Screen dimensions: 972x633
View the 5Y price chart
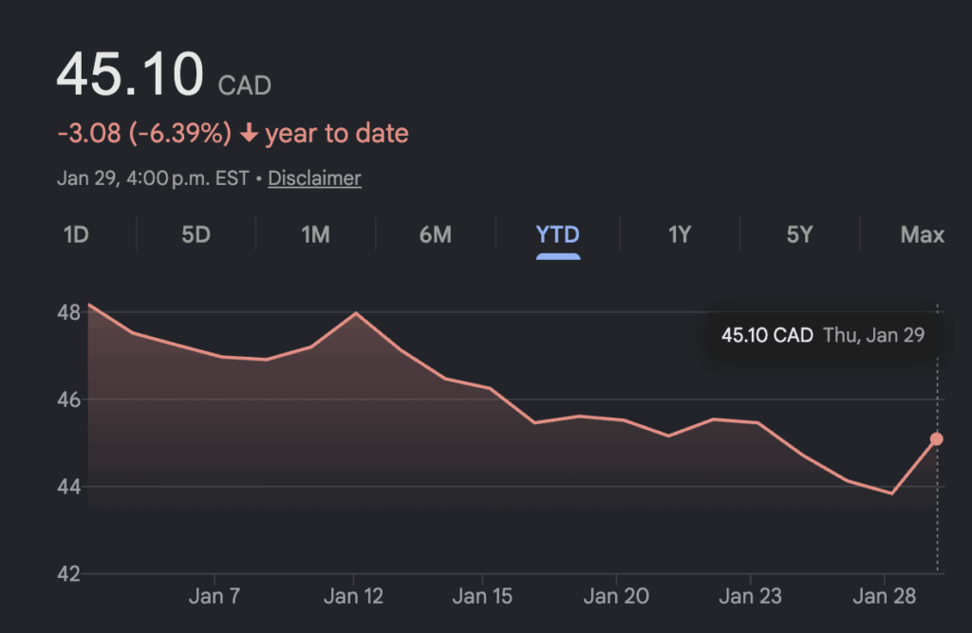799,234
